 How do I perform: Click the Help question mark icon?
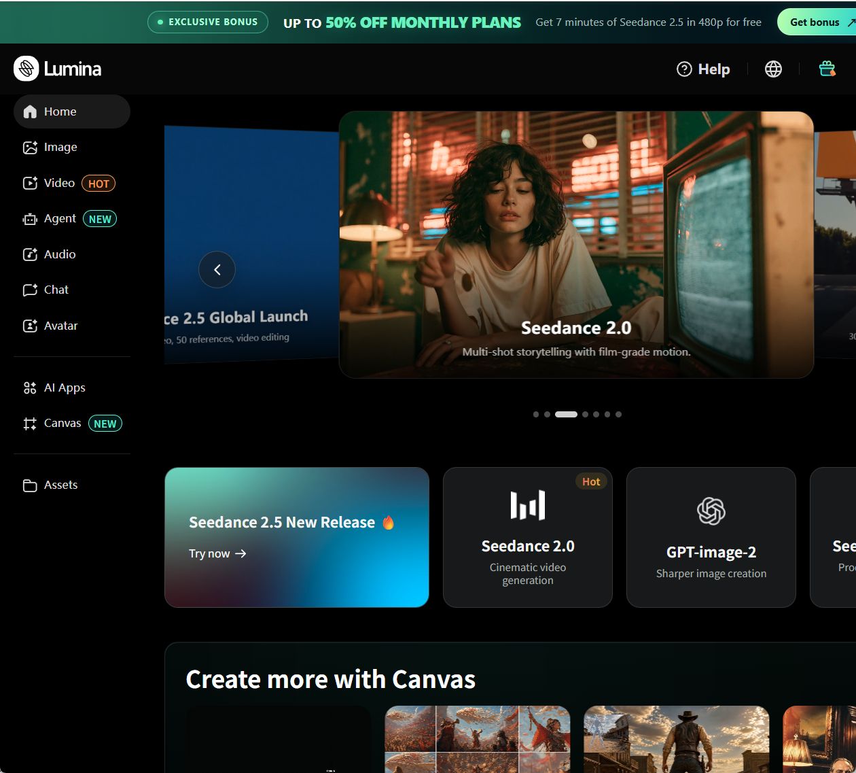tap(684, 69)
